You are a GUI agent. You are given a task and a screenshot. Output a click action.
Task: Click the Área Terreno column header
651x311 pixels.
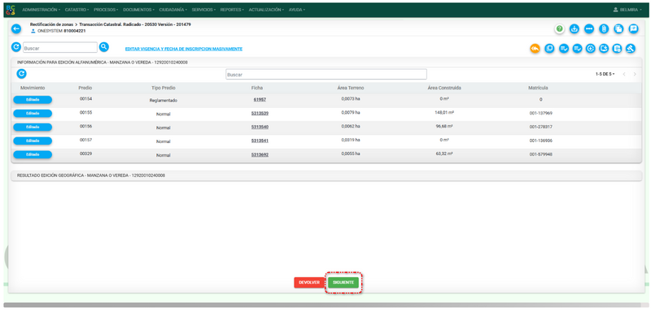[351, 89]
